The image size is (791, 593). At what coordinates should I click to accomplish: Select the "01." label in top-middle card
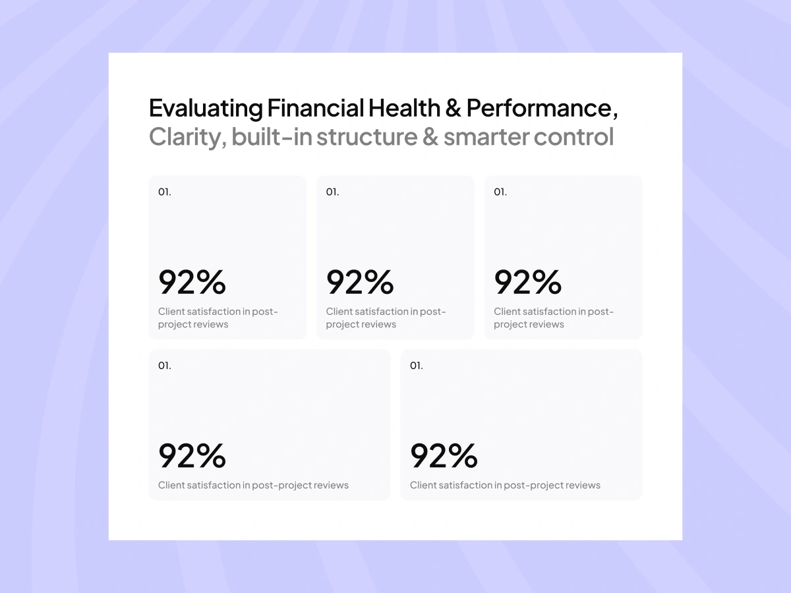pyautogui.click(x=333, y=192)
